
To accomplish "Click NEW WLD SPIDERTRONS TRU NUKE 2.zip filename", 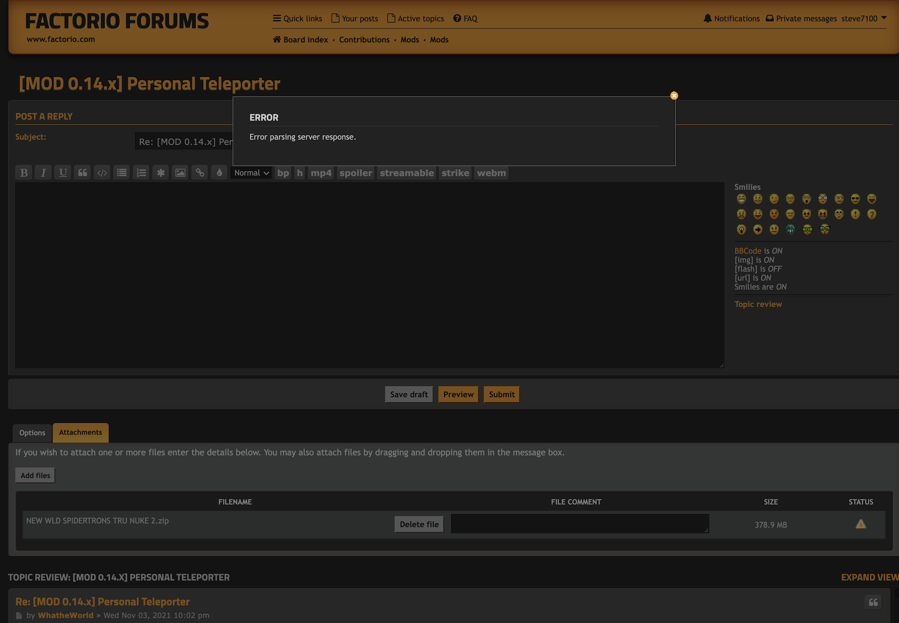I will coord(98,520).
